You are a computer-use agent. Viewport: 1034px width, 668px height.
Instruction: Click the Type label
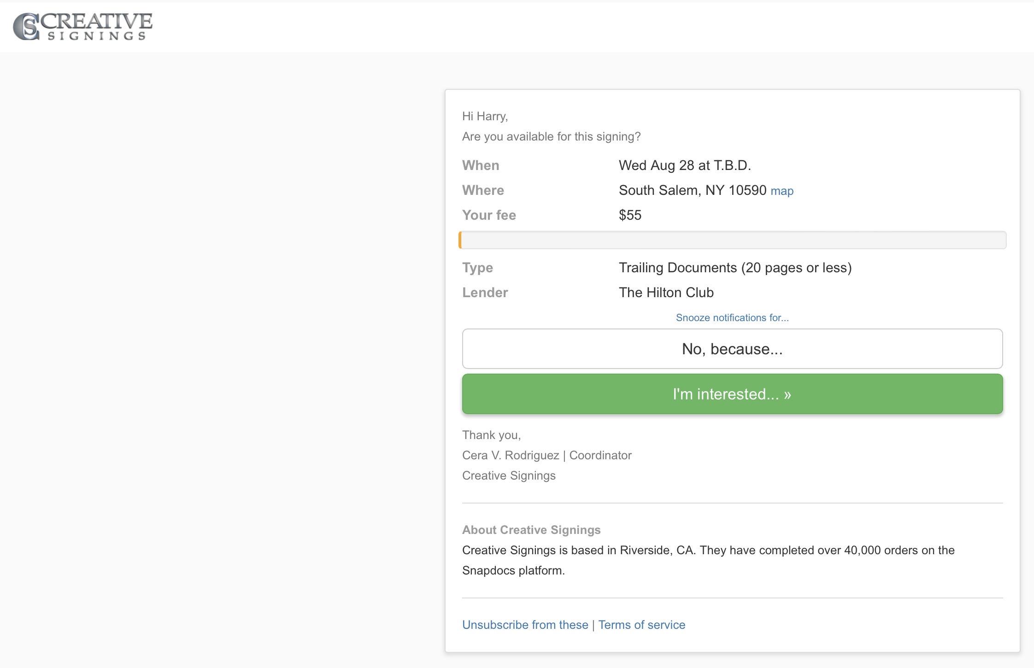(477, 268)
